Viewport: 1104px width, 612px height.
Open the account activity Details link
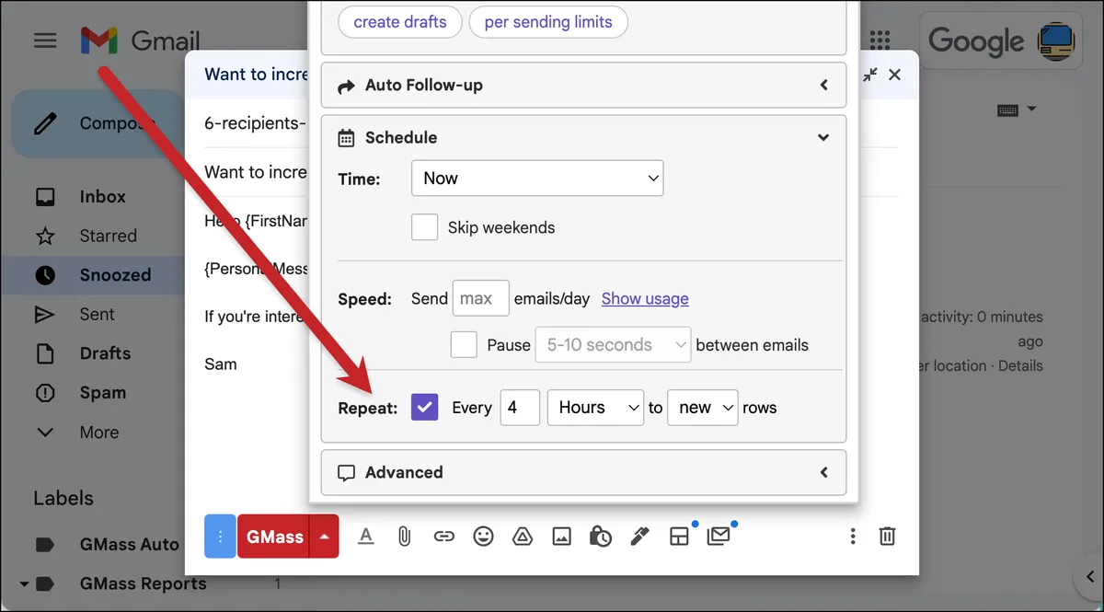[1020, 365]
